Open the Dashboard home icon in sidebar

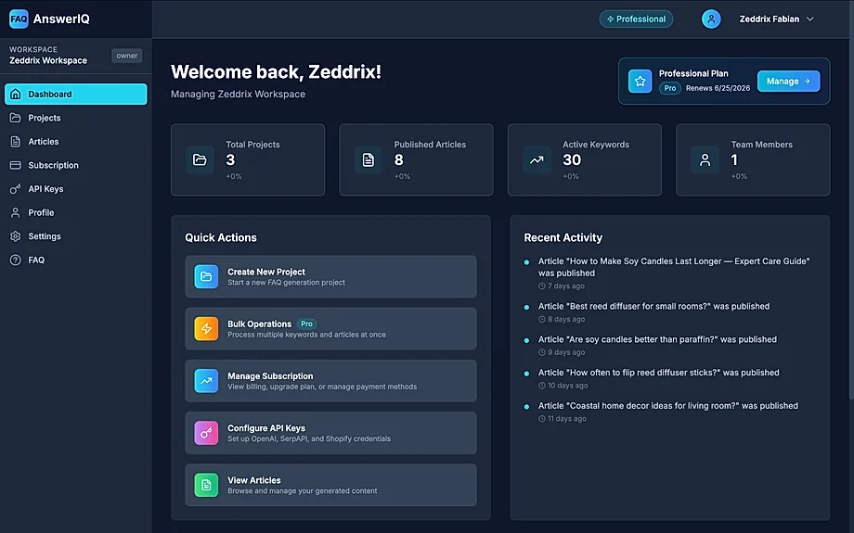tap(15, 95)
